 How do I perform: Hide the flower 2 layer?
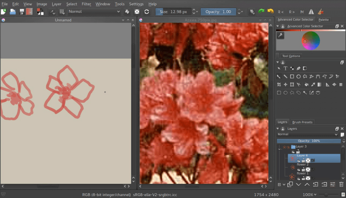pos(298,169)
